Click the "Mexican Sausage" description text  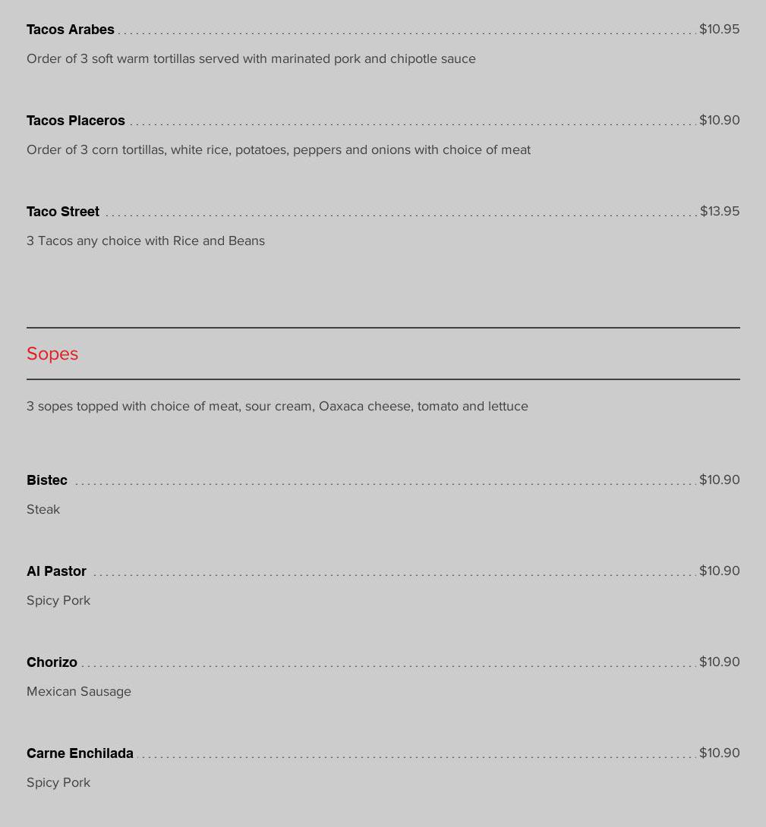coord(79,691)
